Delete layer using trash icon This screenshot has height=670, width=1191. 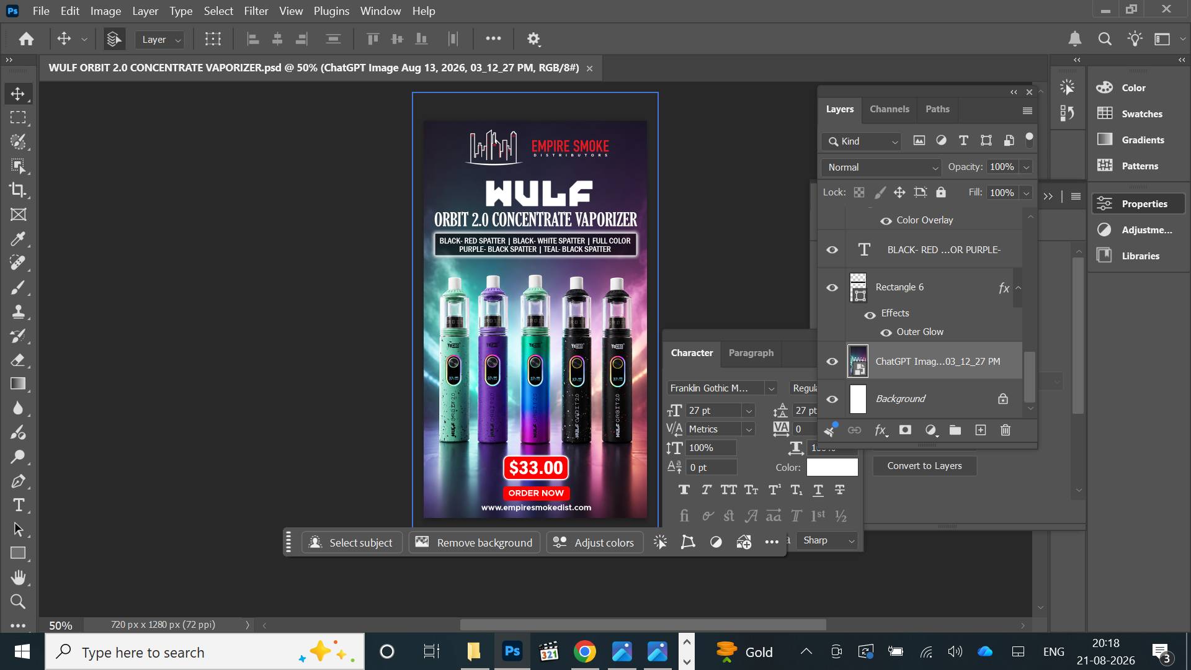1006,430
